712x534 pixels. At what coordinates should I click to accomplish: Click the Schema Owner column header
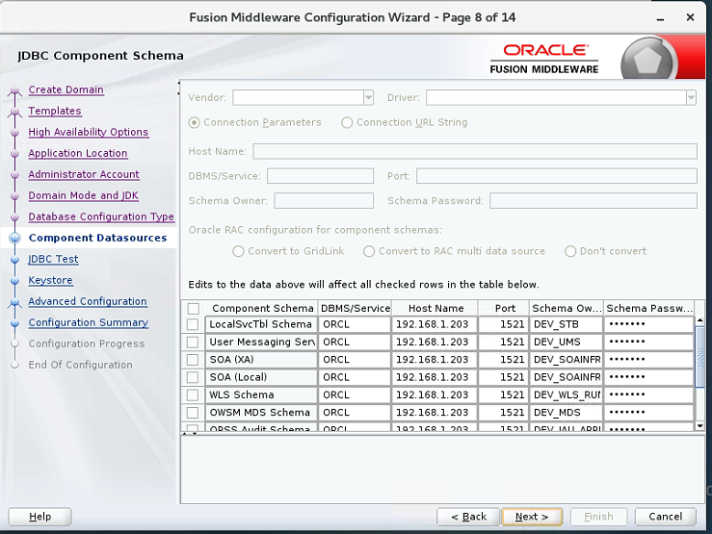567,308
